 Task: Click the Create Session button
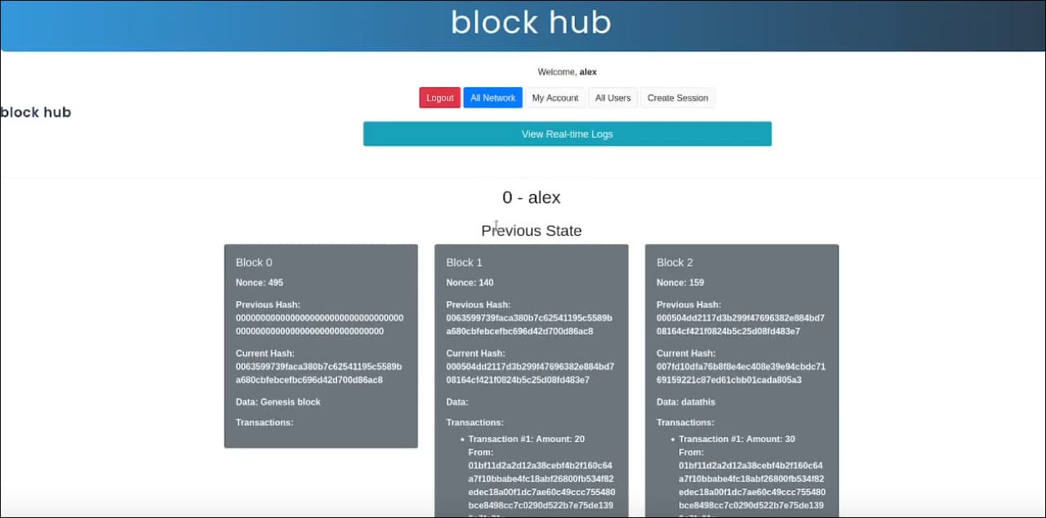tap(678, 98)
